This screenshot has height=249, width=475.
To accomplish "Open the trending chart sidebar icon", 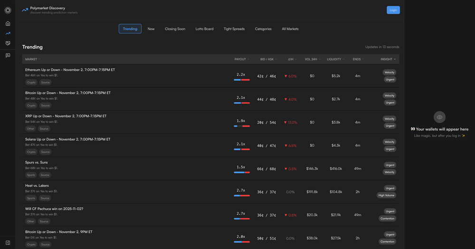I will point(8,33).
